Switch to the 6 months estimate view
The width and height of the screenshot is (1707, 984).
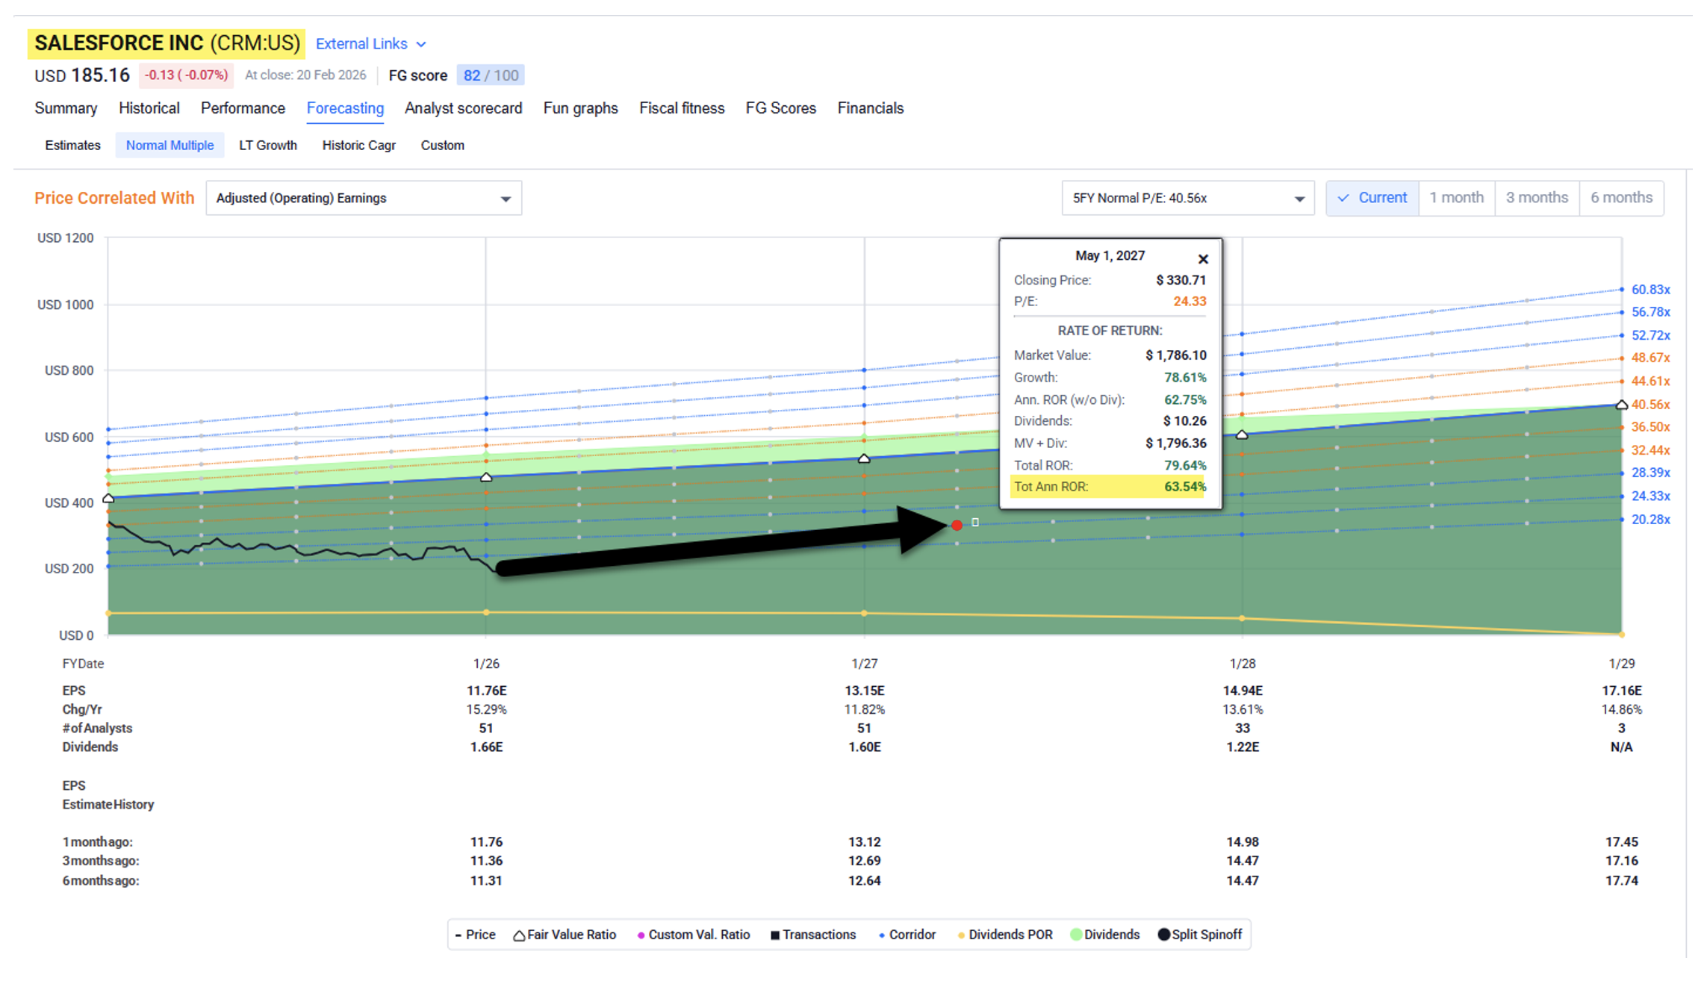coord(1620,198)
